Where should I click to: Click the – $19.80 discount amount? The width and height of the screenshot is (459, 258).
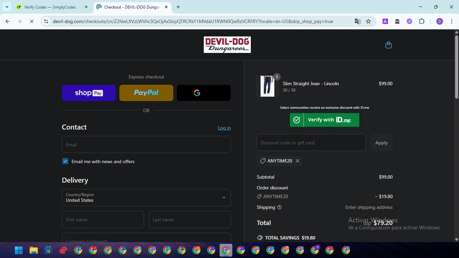384,196
